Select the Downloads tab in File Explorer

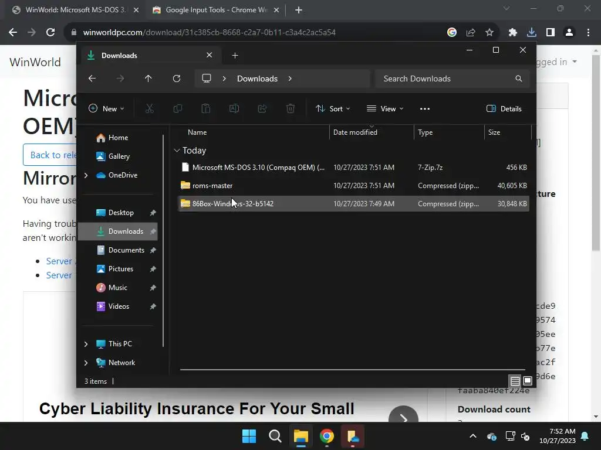tap(150, 56)
